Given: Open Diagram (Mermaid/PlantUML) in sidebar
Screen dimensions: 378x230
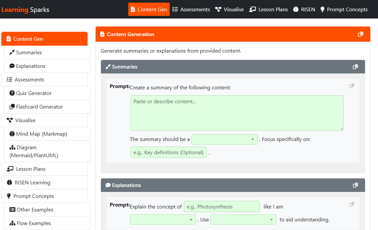Looking at the screenshot, I should pos(47,151).
